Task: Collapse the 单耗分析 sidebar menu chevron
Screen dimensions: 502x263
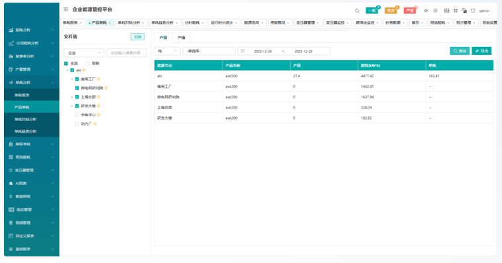Action: [x=52, y=83]
